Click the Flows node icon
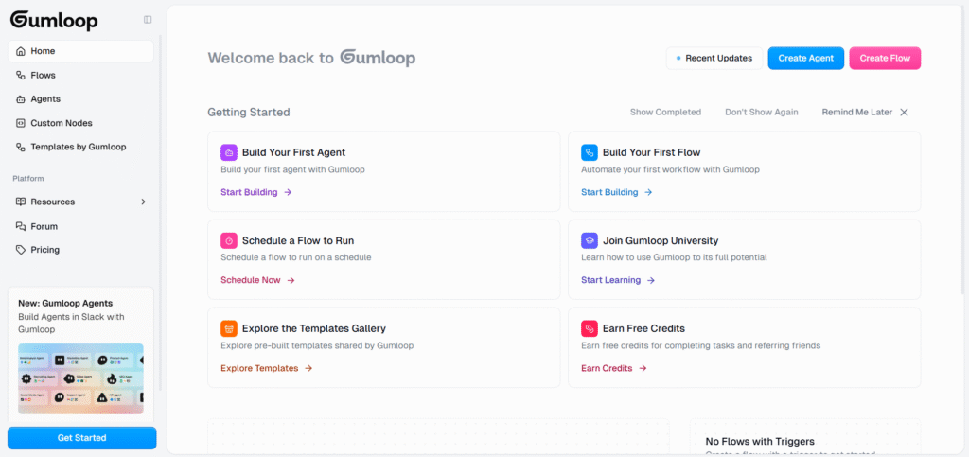The width and height of the screenshot is (969, 457). tap(21, 76)
